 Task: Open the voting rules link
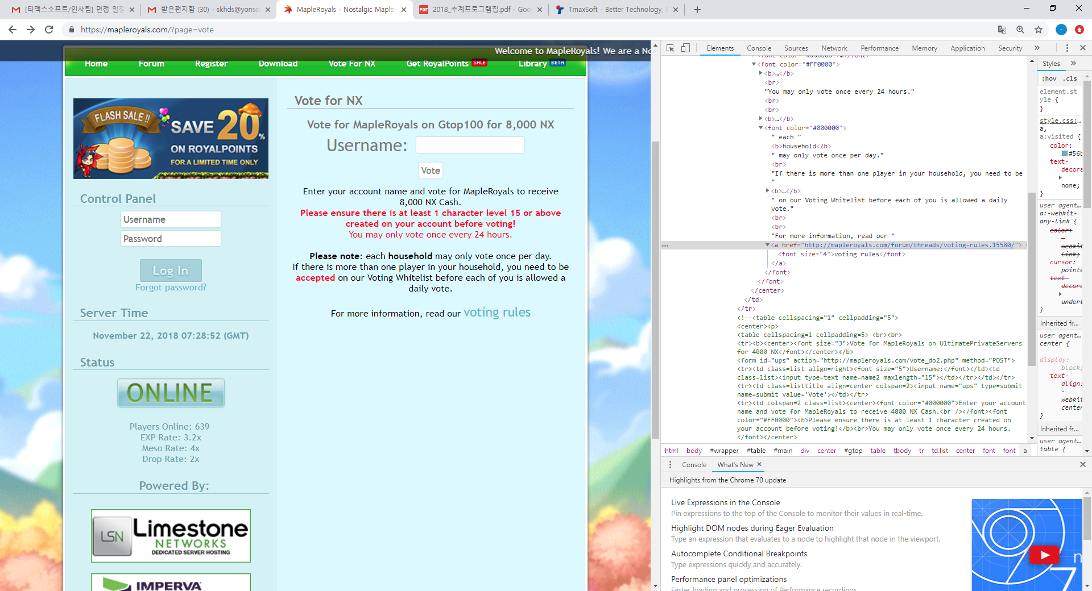(x=497, y=313)
